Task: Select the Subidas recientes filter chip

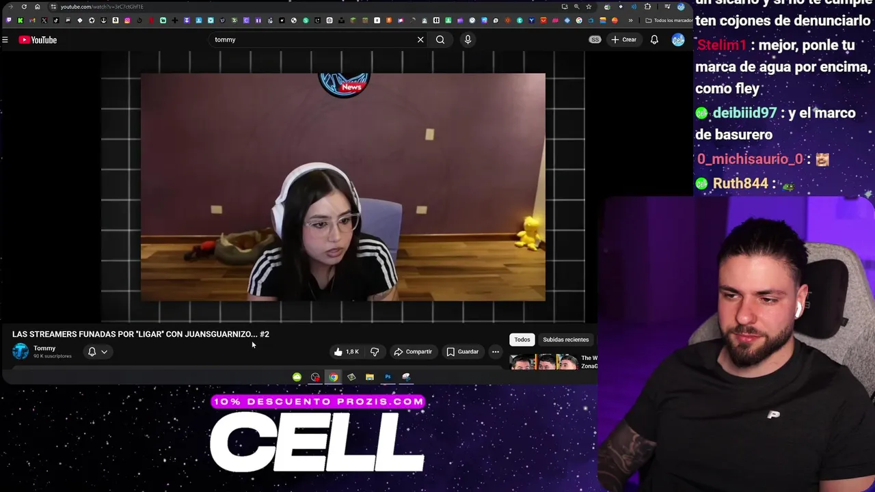Action: click(x=565, y=340)
